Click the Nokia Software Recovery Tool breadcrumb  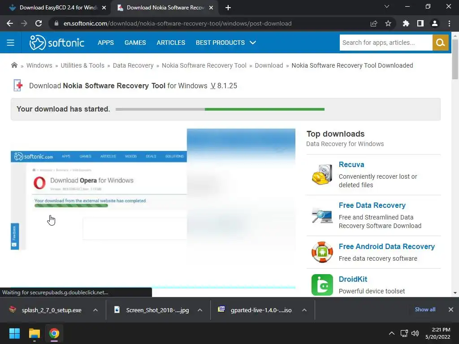[x=204, y=65]
